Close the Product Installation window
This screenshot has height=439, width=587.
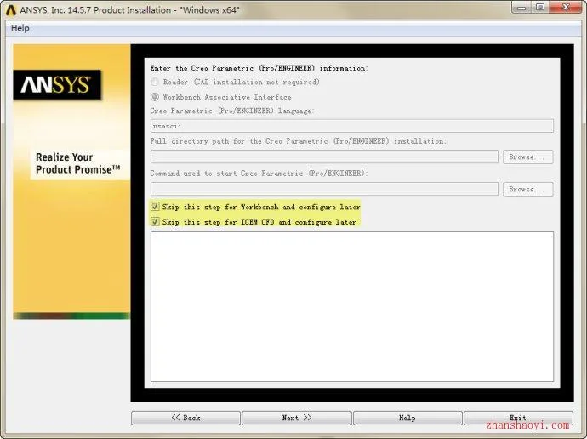pyautogui.click(x=565, y=7)
